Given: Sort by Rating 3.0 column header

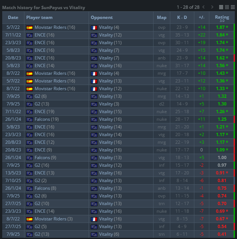Looking at the screenshot, I should coord(222,18).
